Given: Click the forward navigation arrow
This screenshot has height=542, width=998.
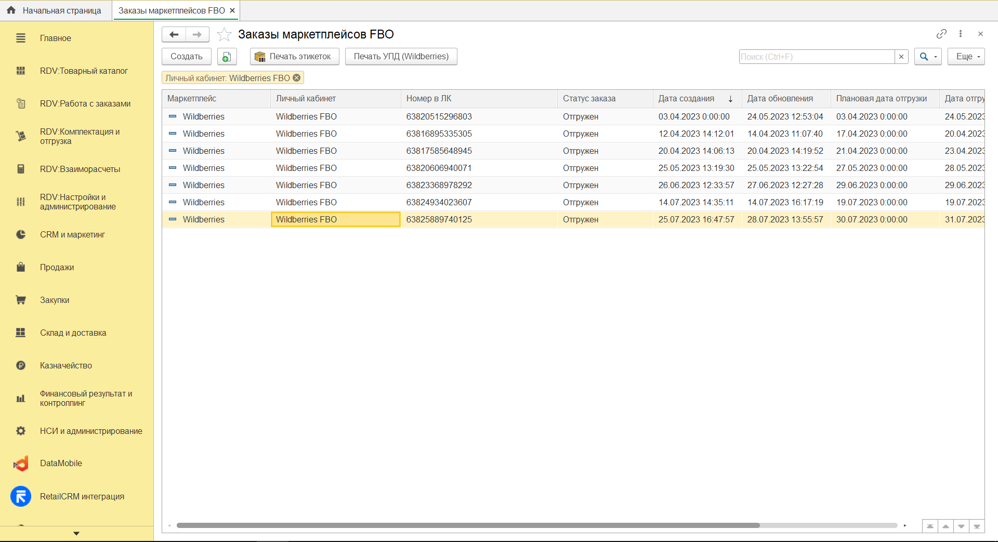Looking at the screenshot, I should click(197, 35).
